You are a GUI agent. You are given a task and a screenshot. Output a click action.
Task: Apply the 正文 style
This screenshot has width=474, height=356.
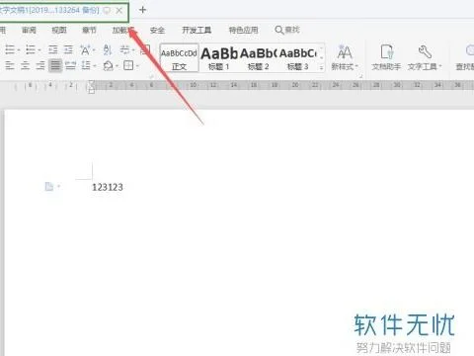pos(180,58)
